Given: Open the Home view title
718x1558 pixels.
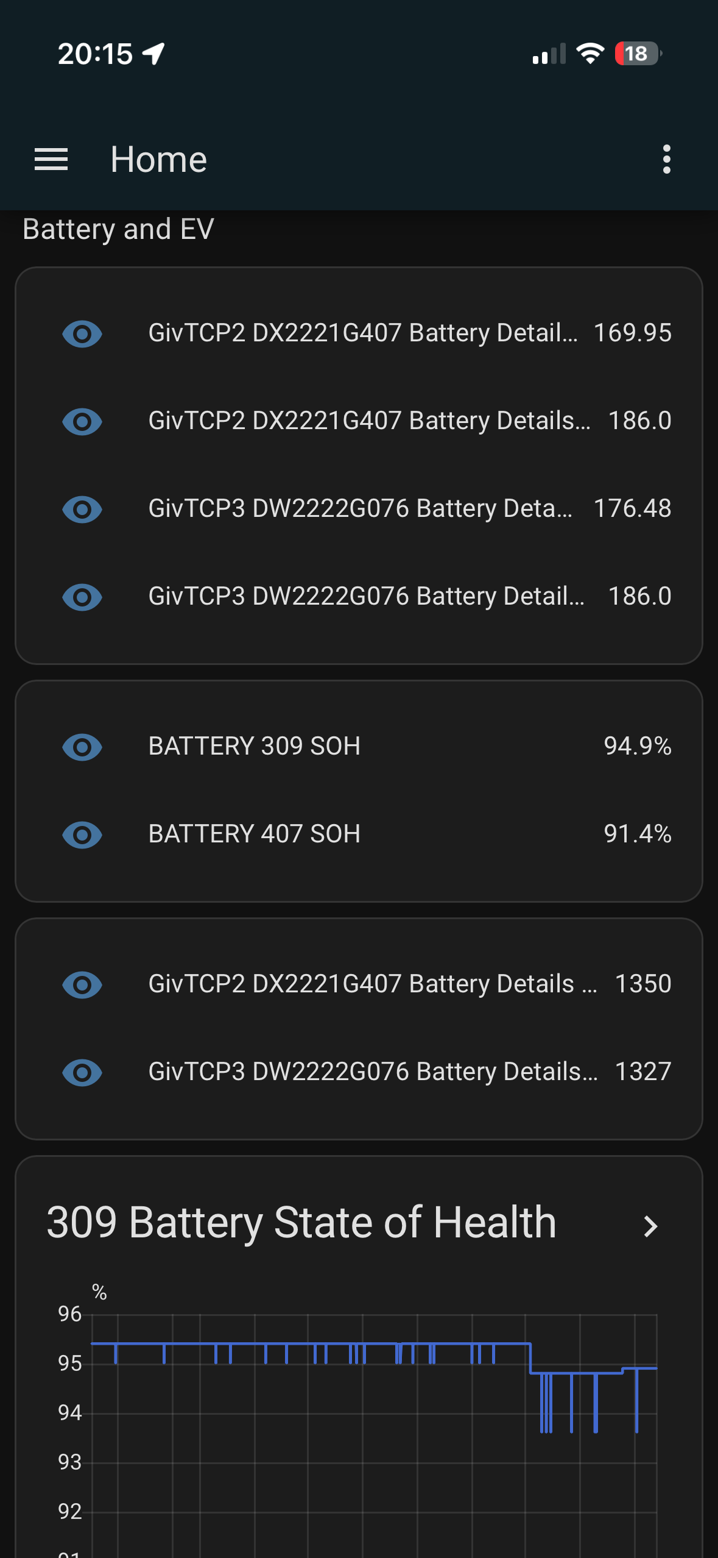Looking at the screenshot, I should (x=159, y=160).
